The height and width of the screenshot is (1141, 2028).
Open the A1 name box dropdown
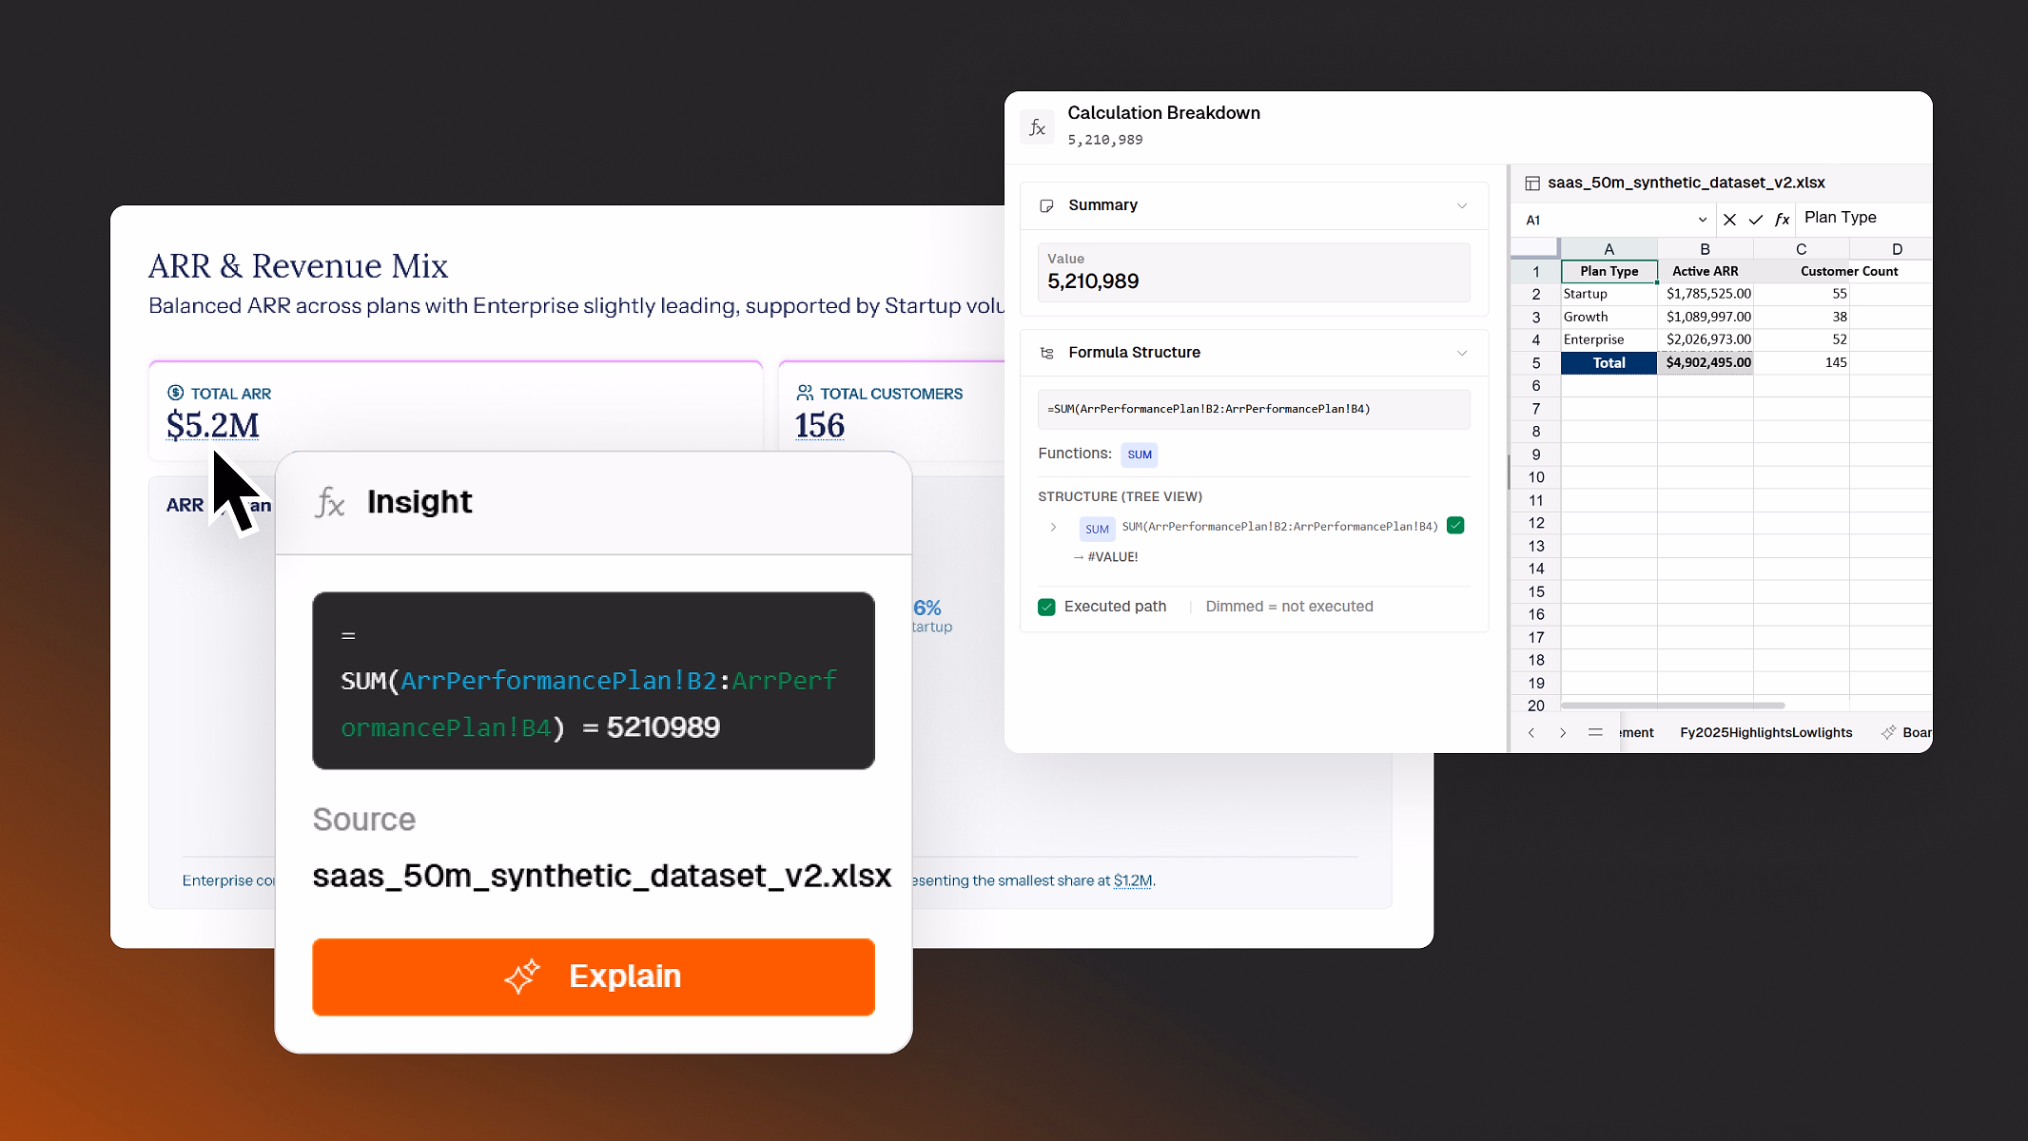tap(1702, 220)
